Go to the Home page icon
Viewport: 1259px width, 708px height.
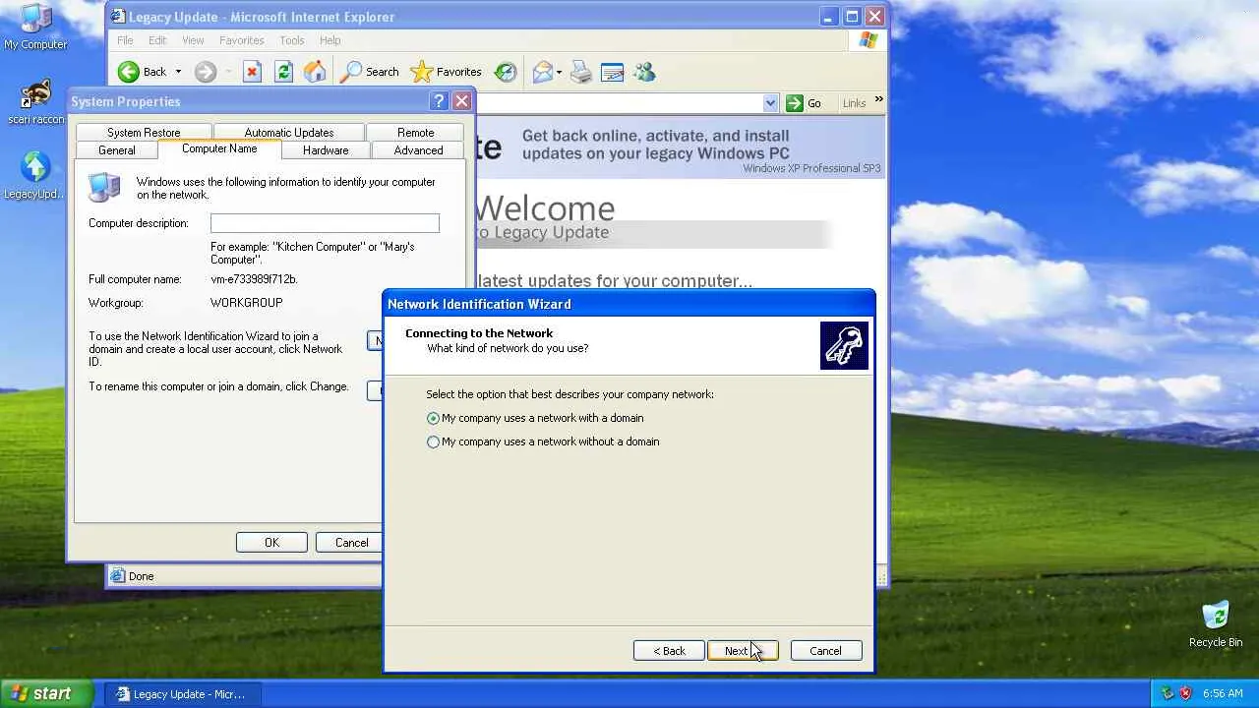315,72
